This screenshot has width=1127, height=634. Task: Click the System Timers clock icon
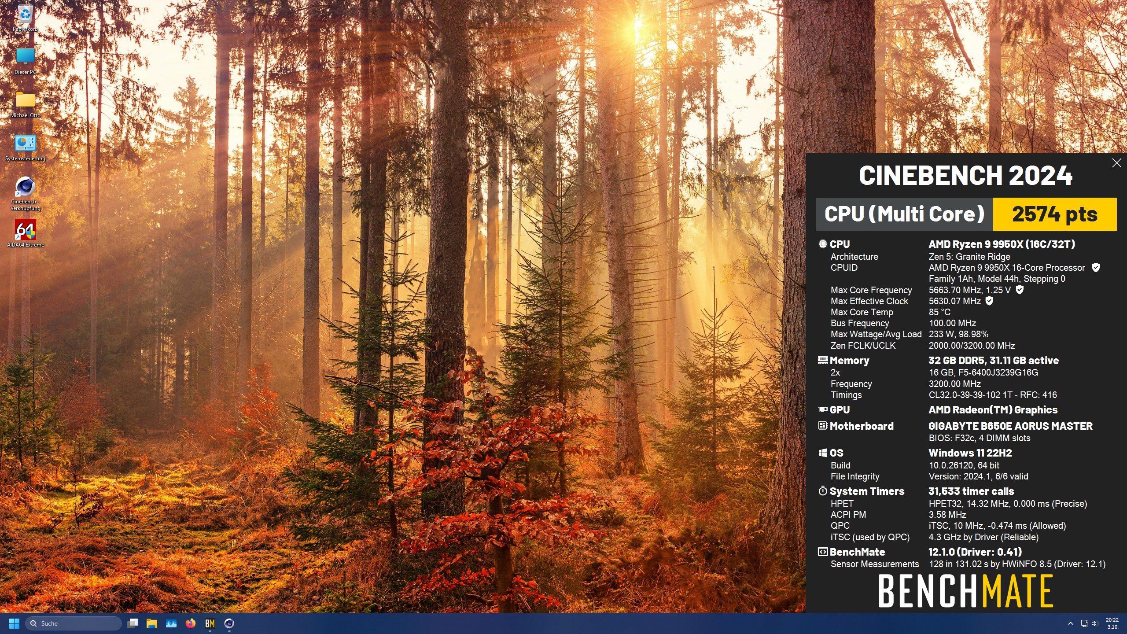823,491
